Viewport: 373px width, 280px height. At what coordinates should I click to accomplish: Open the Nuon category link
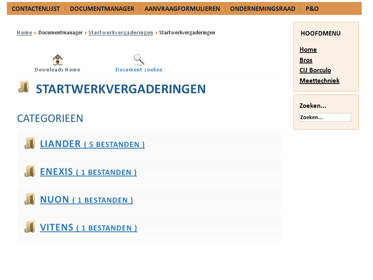[86, 200]
